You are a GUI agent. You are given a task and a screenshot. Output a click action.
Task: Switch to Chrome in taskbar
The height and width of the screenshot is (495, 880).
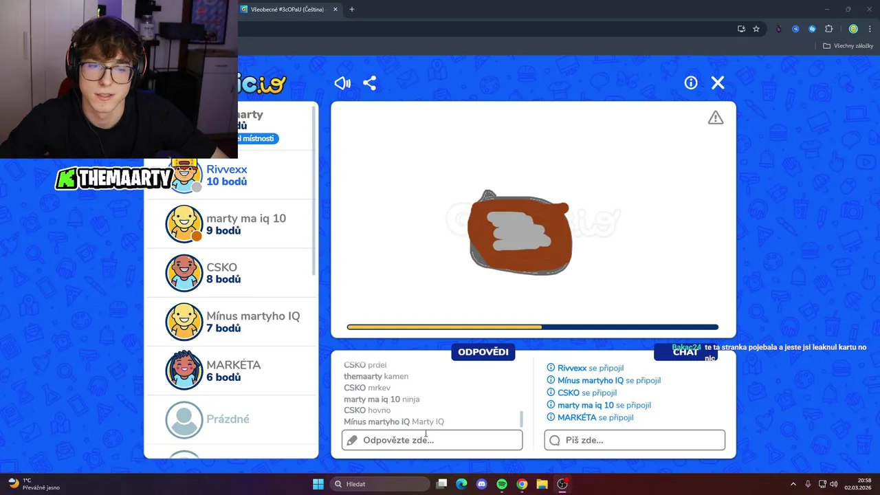tap(522, 484)
